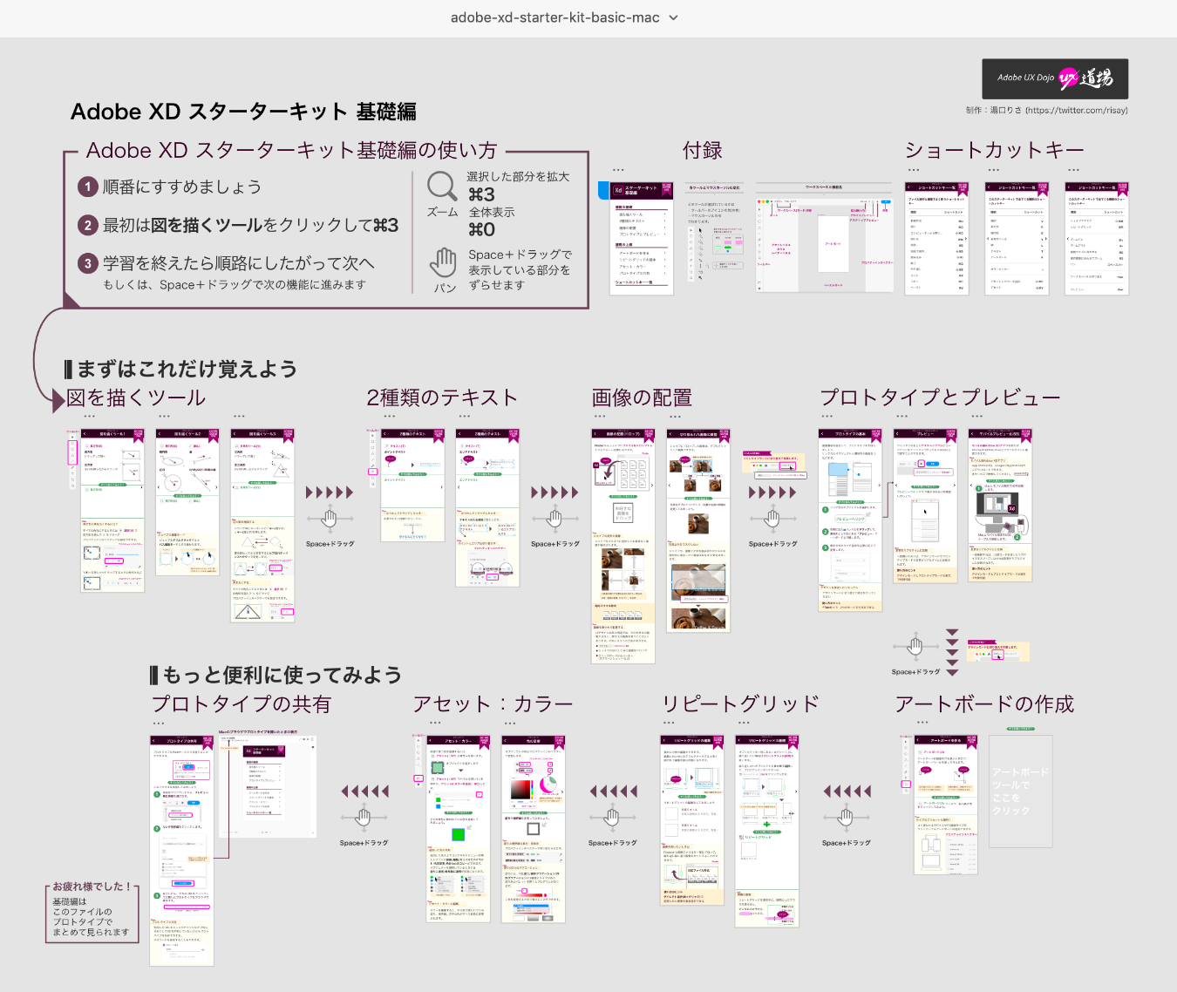Click the 画像の配置 section heading
Screen dimensions: 1177x992
tap(642, 398)
